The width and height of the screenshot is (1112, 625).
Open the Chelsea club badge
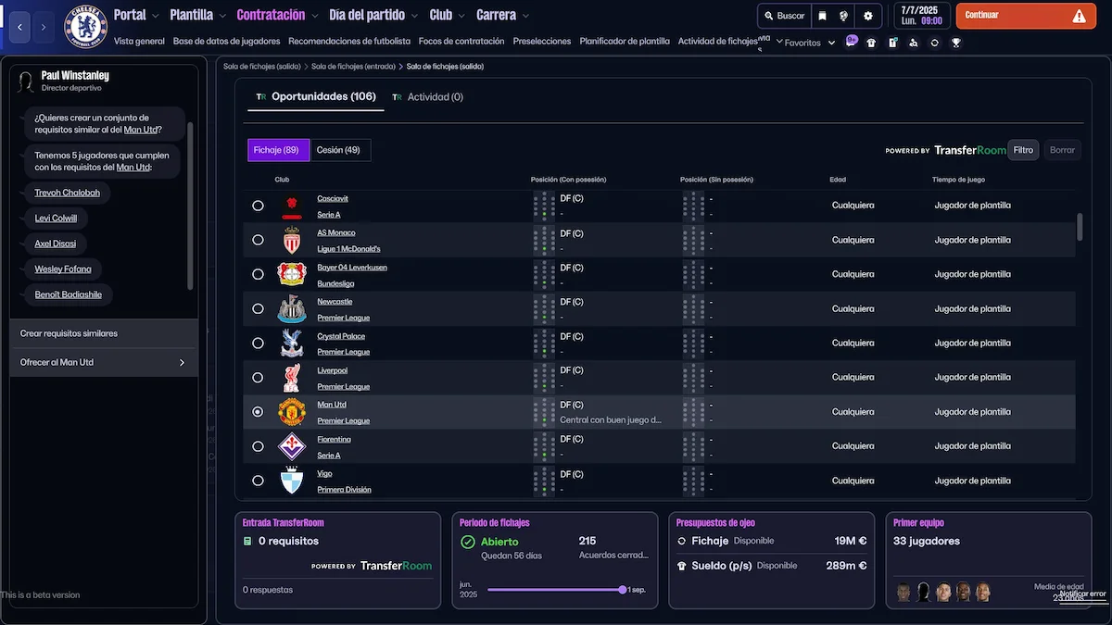(x=85, y=26)
